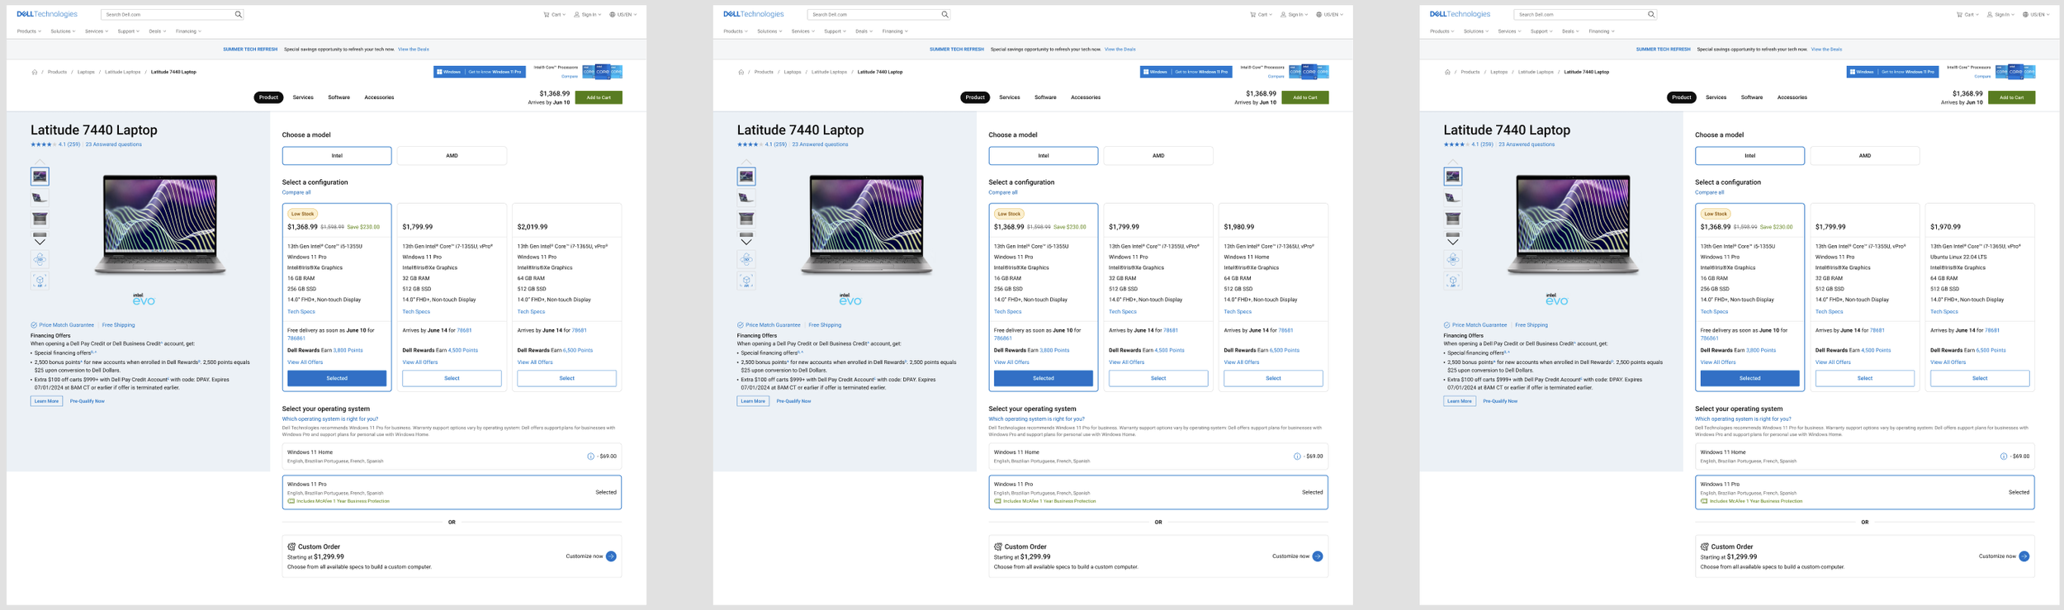Click Add to Cart in the left page
Screen dimensions: 2064x610
[599, 97]
